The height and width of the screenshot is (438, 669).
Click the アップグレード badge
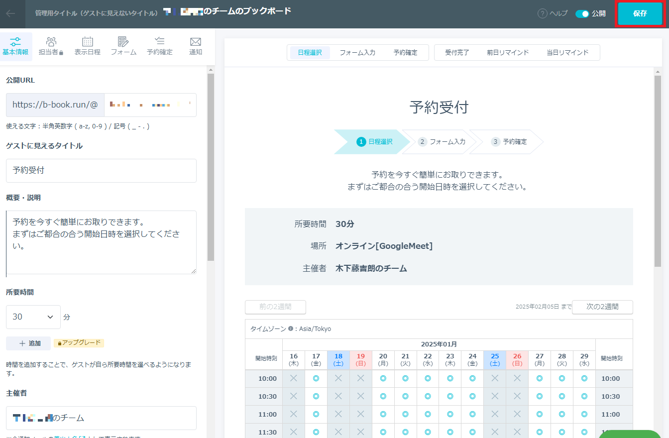(79, 343)
